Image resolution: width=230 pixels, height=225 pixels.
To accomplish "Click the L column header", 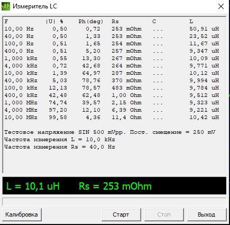I will click(191, 22).
